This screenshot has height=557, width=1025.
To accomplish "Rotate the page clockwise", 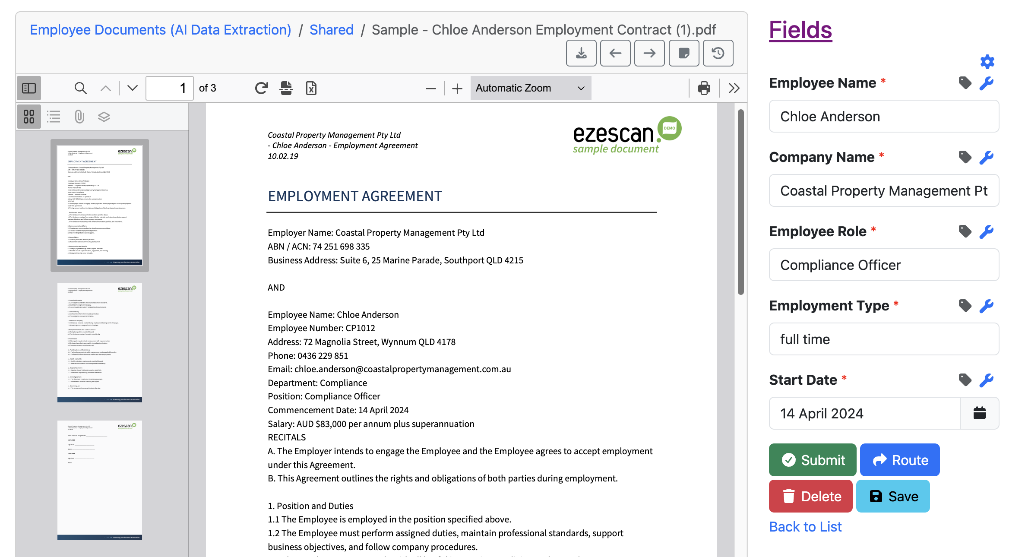I will pyautogui.click(x=261, y=88).
